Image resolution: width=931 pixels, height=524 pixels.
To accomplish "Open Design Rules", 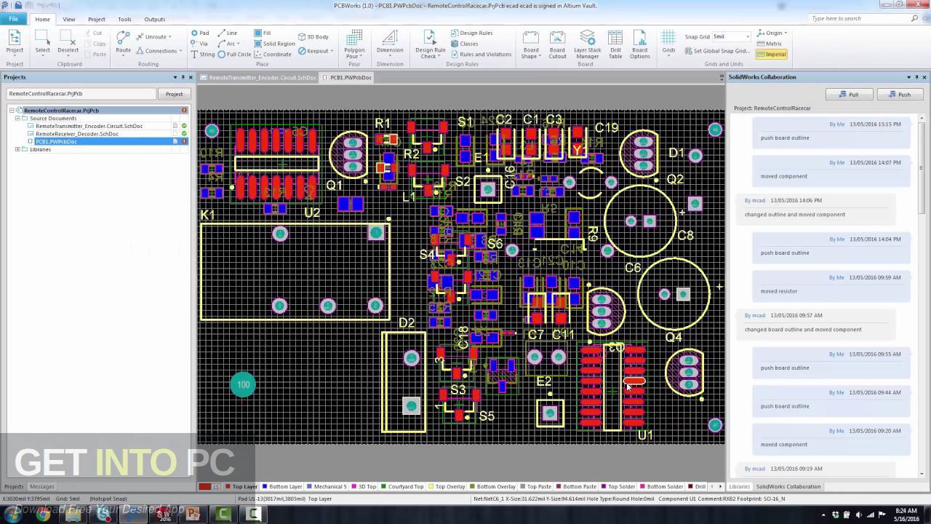I will click(471, 33).
